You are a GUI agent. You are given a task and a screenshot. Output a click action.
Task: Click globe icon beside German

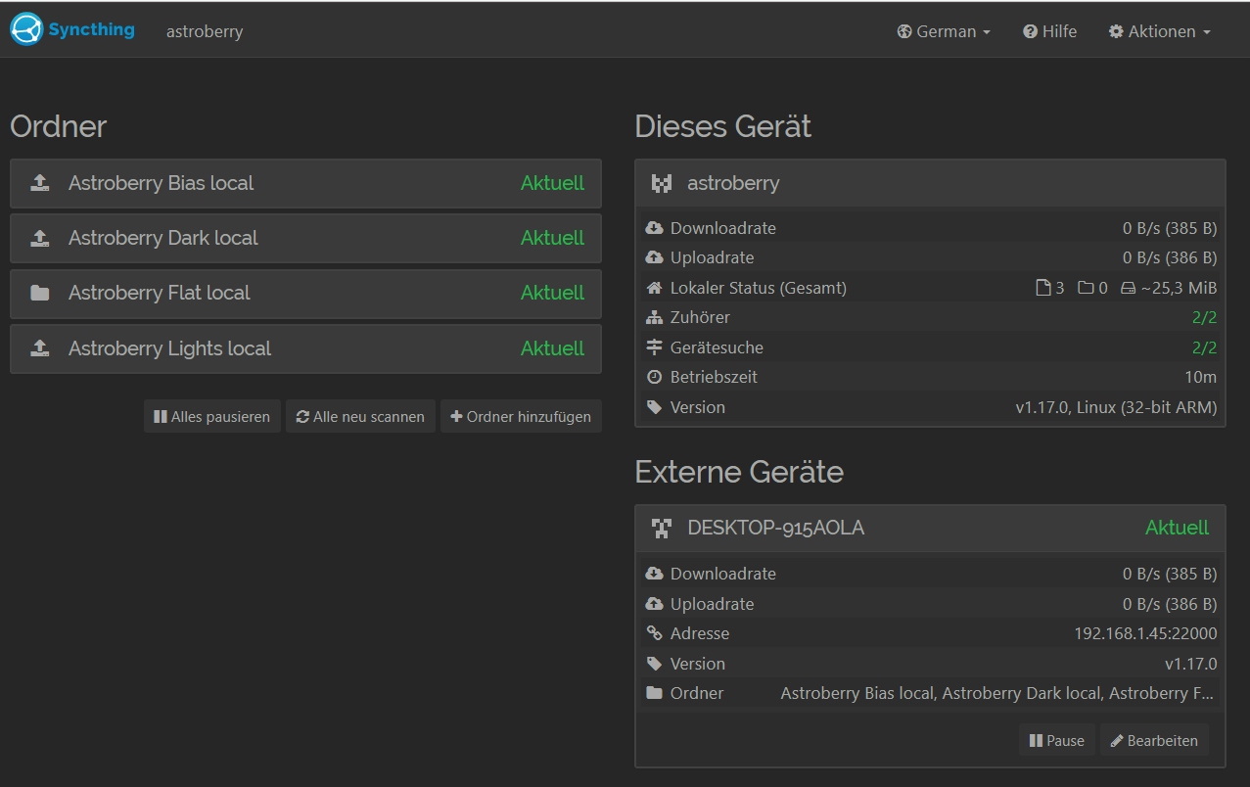tap(904, 31)
